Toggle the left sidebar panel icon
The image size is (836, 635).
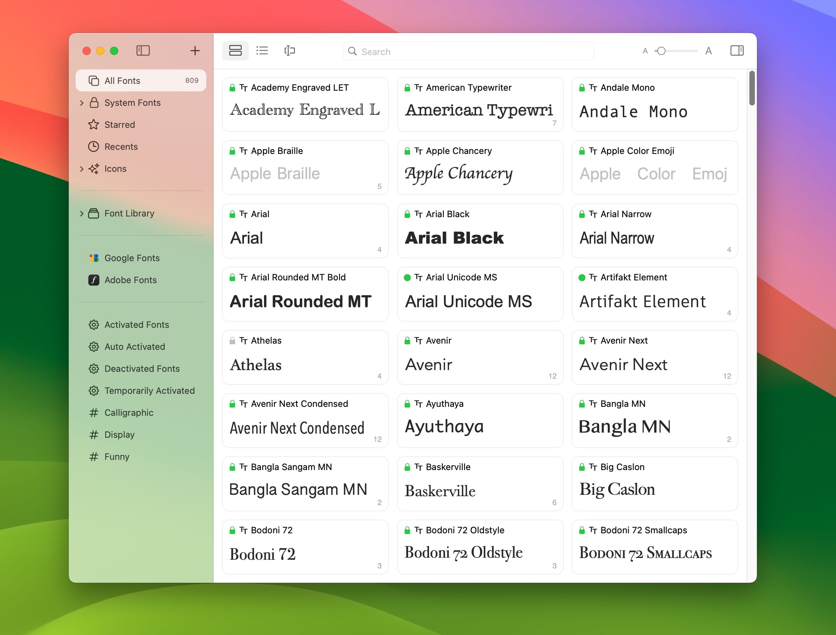pyautogui.click(x=143, y=51)
